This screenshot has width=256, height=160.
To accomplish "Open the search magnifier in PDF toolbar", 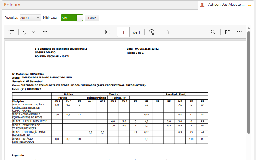I will pyautogui.click(x=213, y=32).
